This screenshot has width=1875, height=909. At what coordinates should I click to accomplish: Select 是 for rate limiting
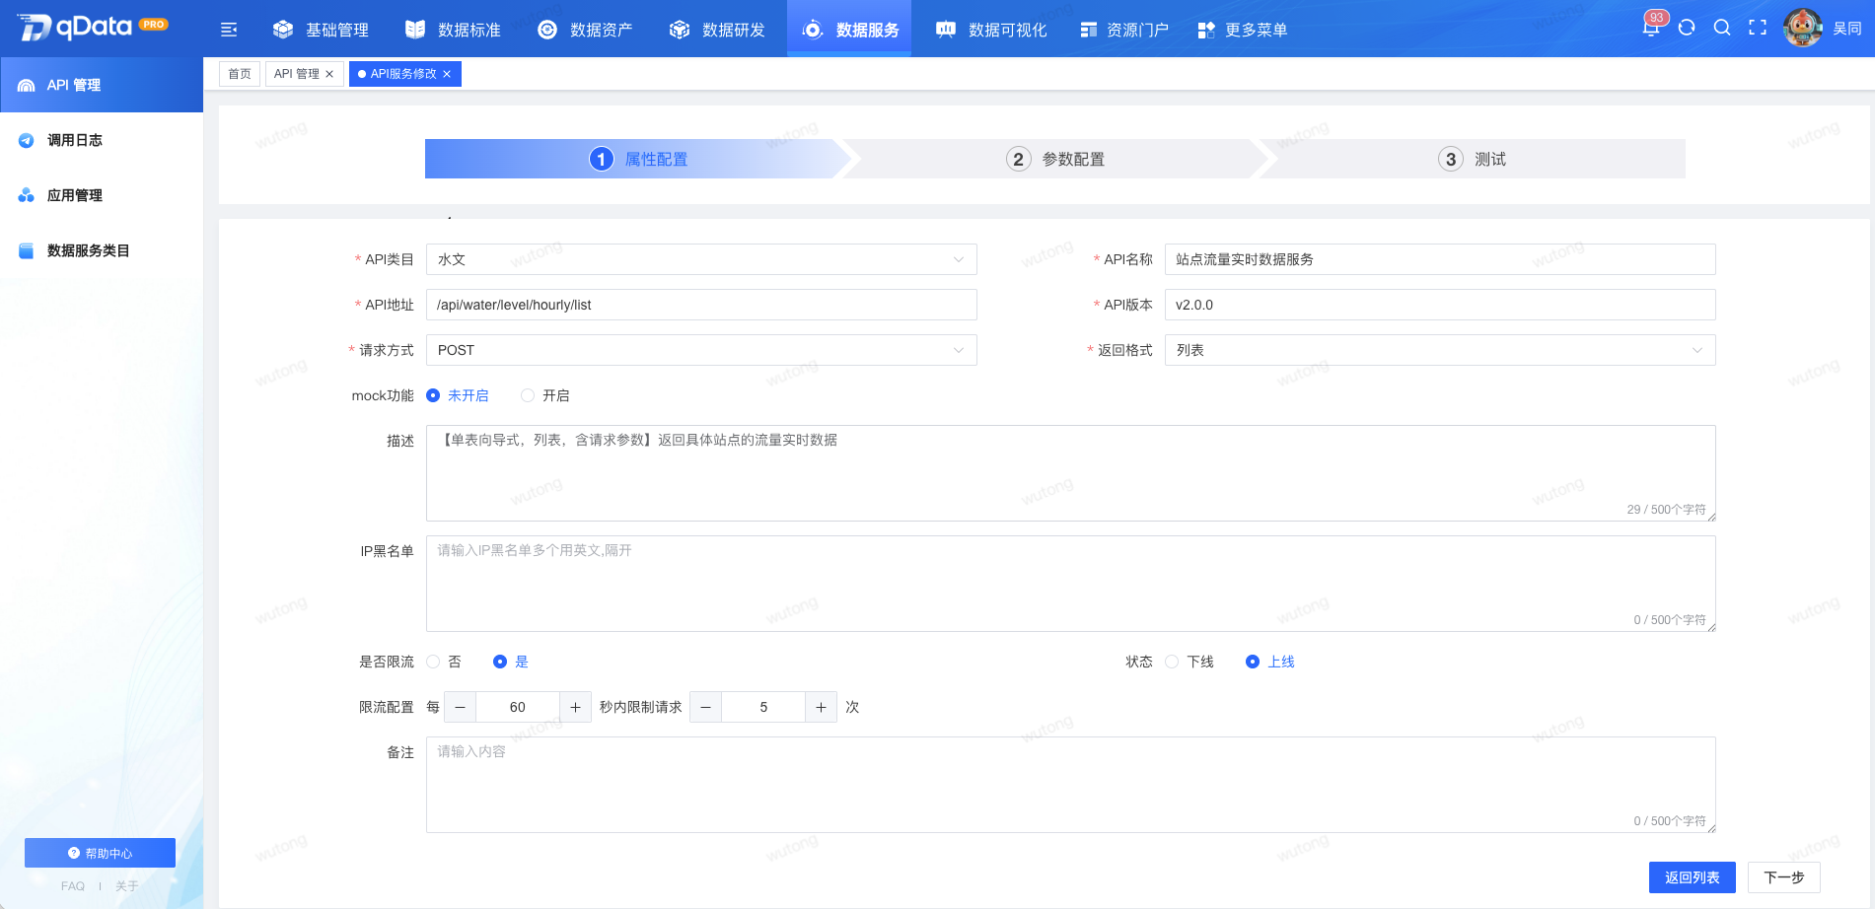pos(511,662)
